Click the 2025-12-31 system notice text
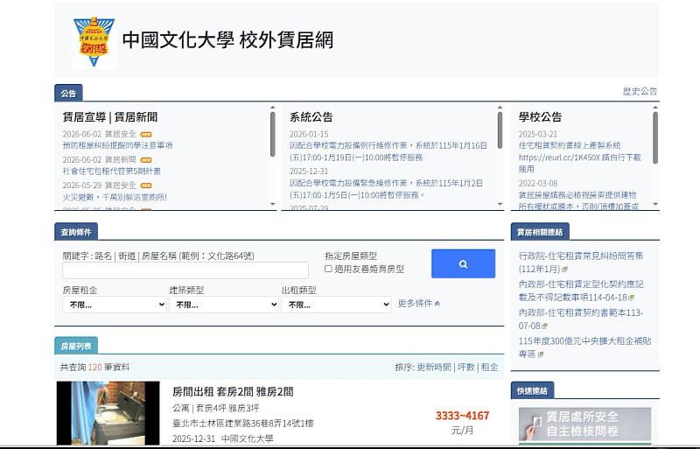This screenshot has width=700, height=449. (x=386, y=189)
